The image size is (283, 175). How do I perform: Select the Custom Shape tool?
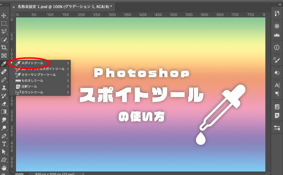(x=4, y=160)
